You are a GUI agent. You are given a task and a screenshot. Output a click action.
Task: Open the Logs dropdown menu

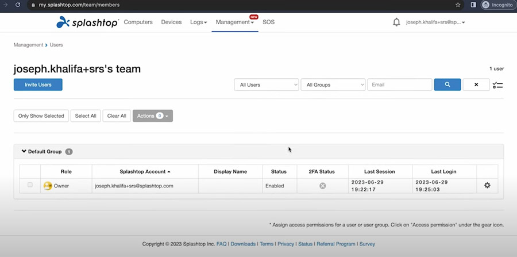coord(199,22)
